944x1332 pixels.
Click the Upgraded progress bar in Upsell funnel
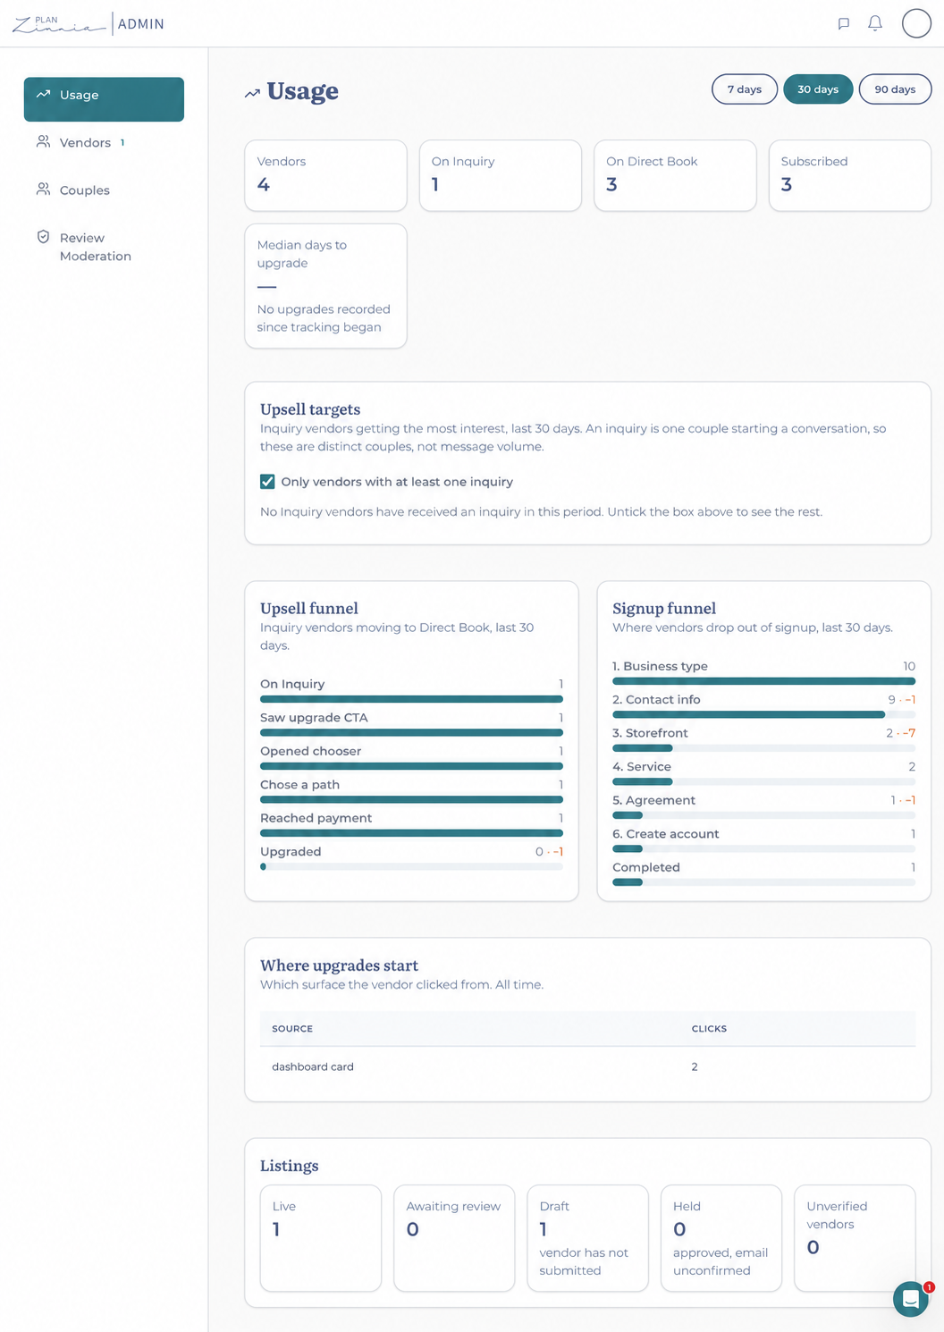click(411, 866)
